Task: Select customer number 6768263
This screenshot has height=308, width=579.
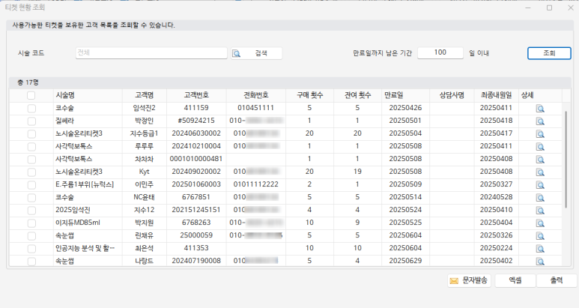Action: click(196, 223)
